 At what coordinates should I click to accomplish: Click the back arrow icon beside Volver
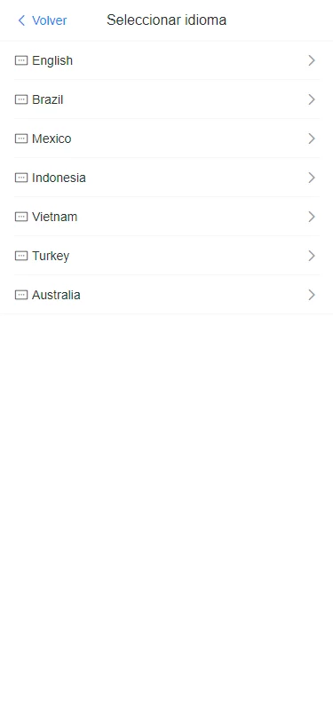[x=21, y=20]
